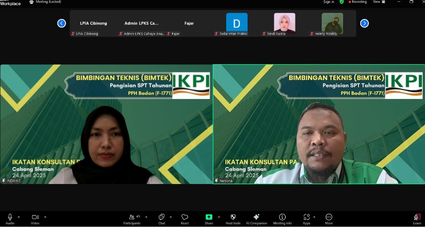Expand the Video options caret
The width and height of the screenshot is (425, 227).
click(45, 217)
